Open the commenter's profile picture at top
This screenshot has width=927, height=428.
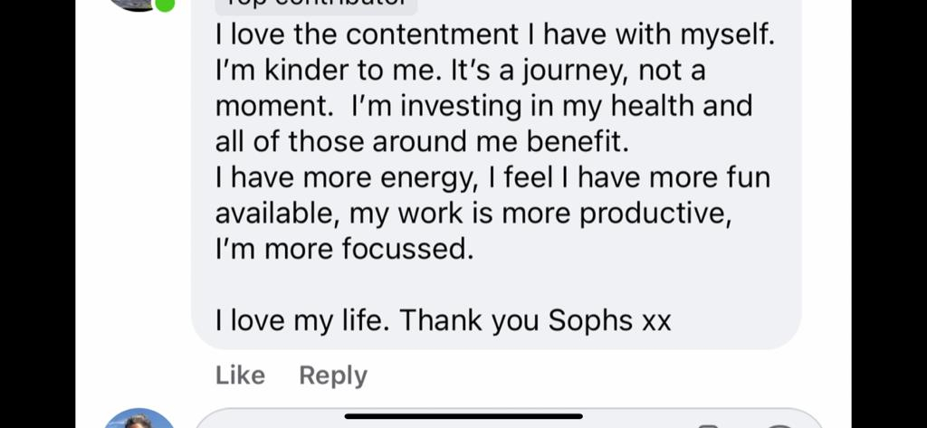(x=136, y=4)
